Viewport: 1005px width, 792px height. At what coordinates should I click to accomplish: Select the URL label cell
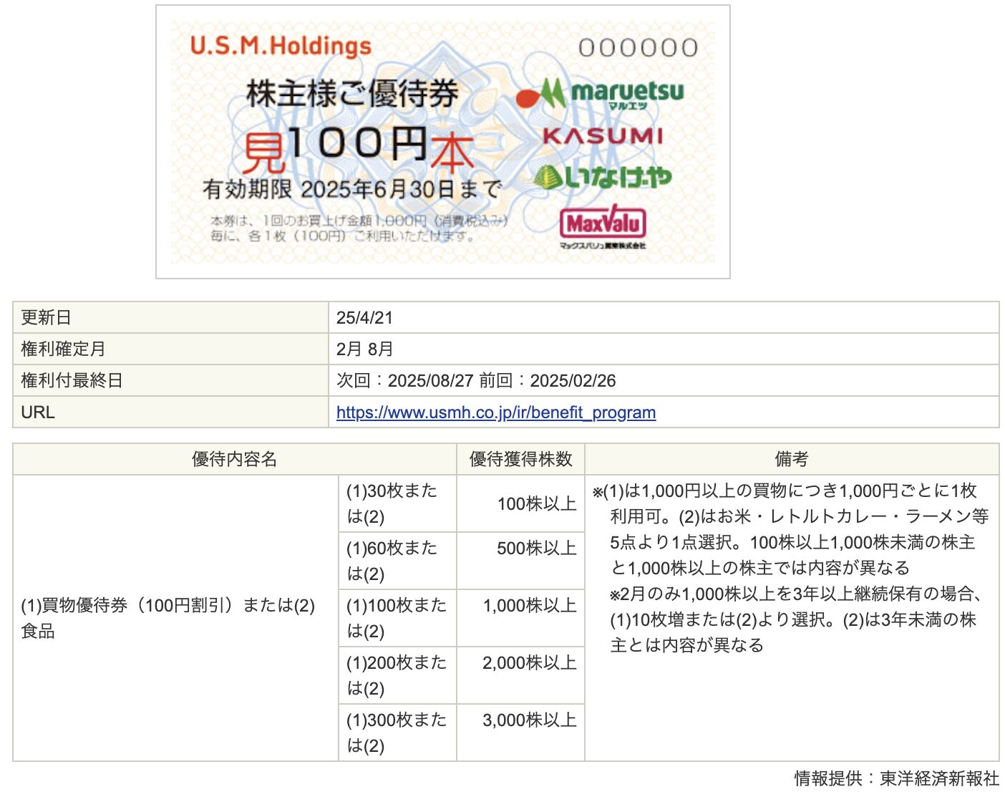click(x=170, y=412)
